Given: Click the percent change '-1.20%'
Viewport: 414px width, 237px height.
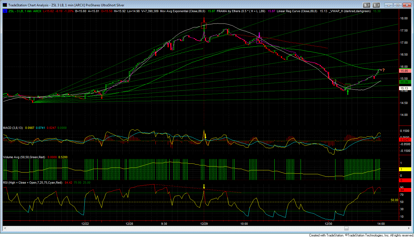Looking at the screenshot, I should click(69, 11).
